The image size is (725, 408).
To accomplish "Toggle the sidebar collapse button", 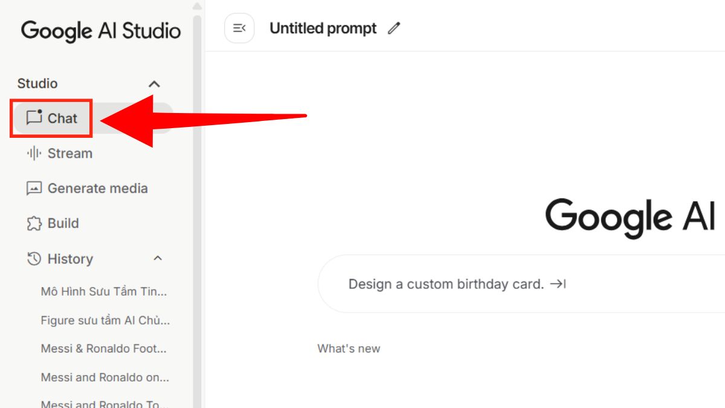I will pyautogui.click(x=239, y=28).
